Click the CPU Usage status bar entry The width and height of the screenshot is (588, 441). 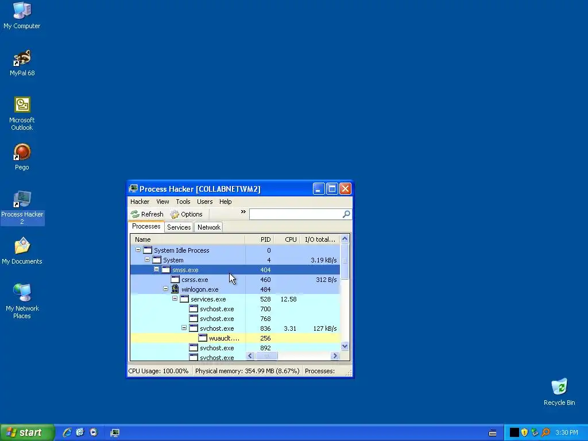[158, 371]
